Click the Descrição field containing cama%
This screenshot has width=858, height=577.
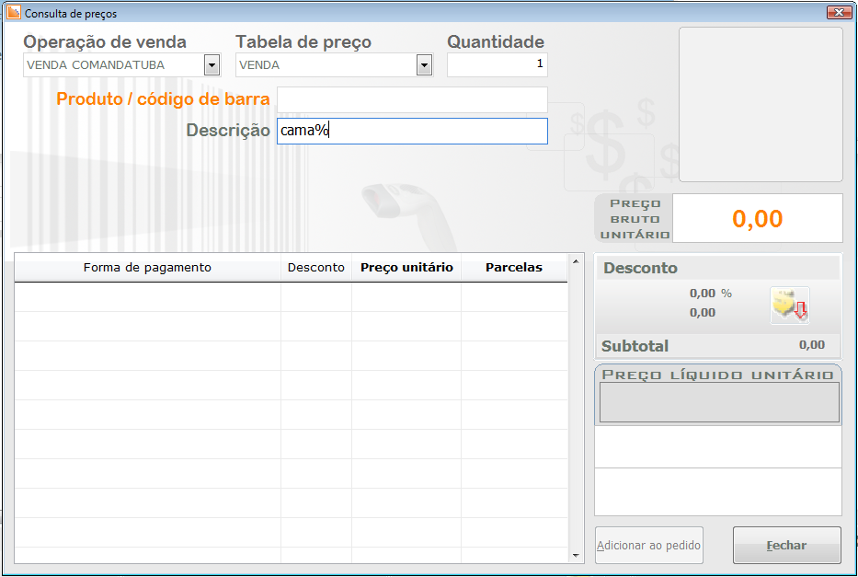point(412,132)
